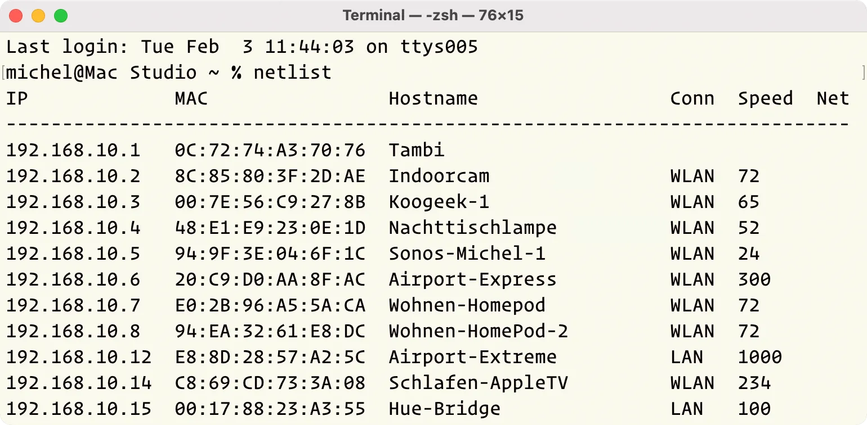Image resolution: width=867 pixels, height=425 pixels.
Task: Minimize the Terminal window with yellow button
Action: 38,16
